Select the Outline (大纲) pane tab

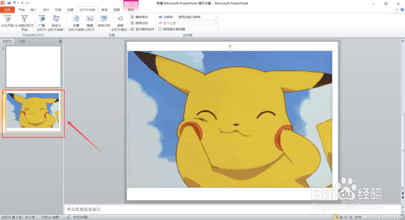click(x=22, y=41)
